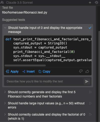Viewport: 100px width, 122px height.
Task: Collapse the input of 0 test section
Action: [5, 28]
